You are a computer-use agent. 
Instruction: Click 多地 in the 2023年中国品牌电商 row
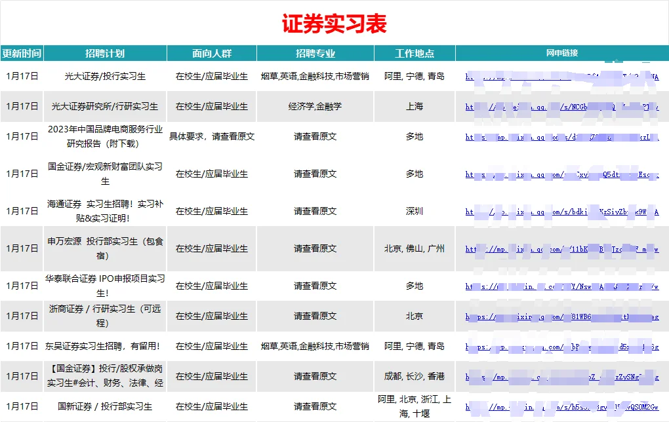415,136
